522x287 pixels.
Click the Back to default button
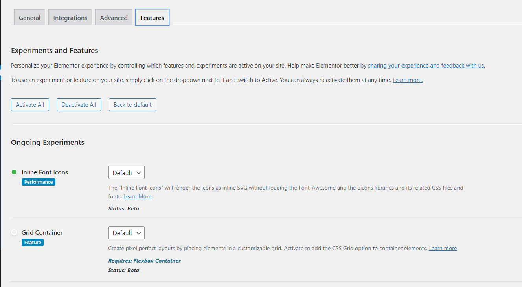(132, 105)
